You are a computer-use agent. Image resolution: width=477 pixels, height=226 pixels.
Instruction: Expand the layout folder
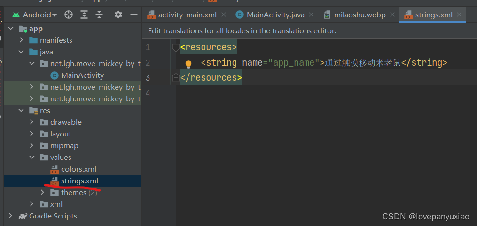pos(31,134)
